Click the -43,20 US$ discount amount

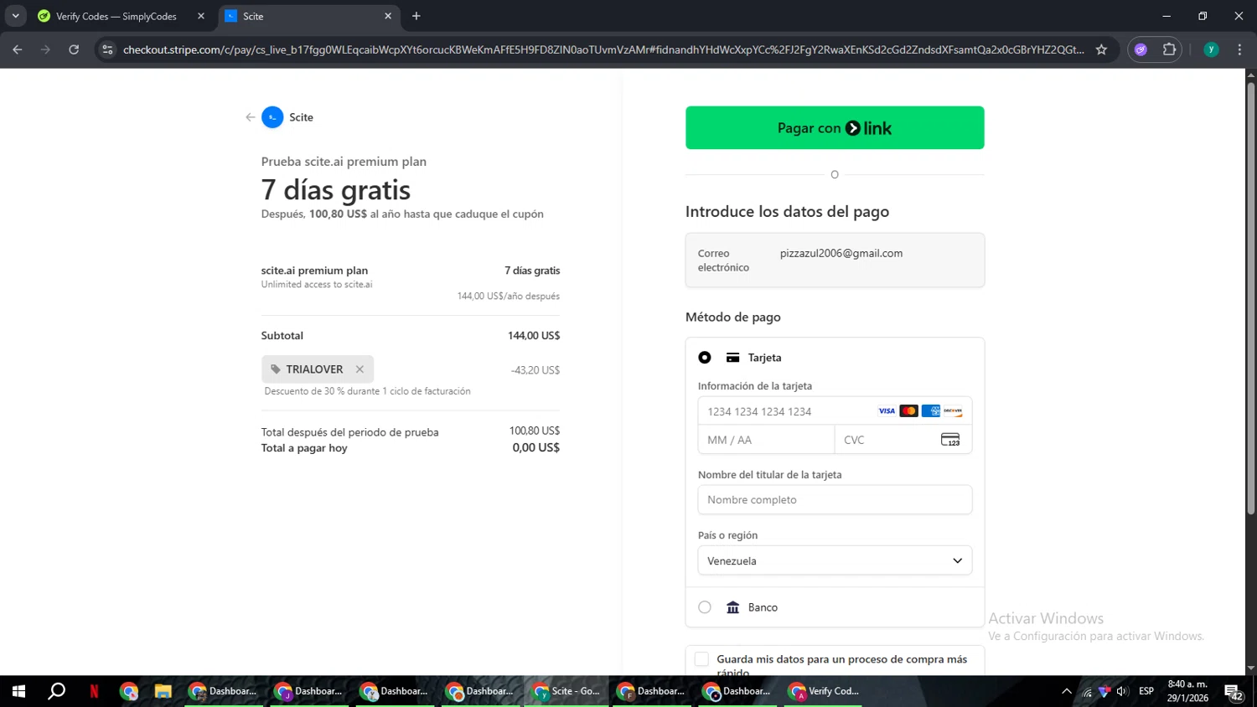(535, 369)
